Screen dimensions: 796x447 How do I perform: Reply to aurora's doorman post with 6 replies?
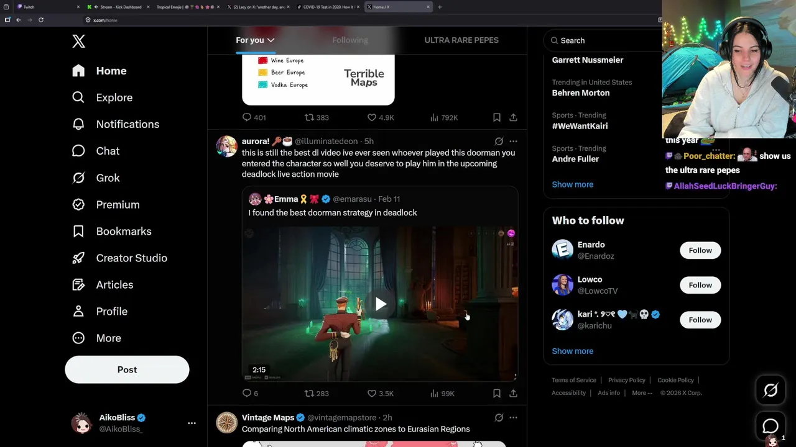pos(250,393)
